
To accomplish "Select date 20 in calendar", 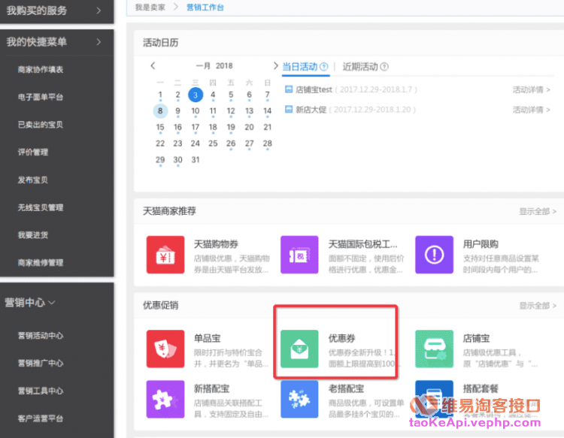I will click(x=249, y=127).
